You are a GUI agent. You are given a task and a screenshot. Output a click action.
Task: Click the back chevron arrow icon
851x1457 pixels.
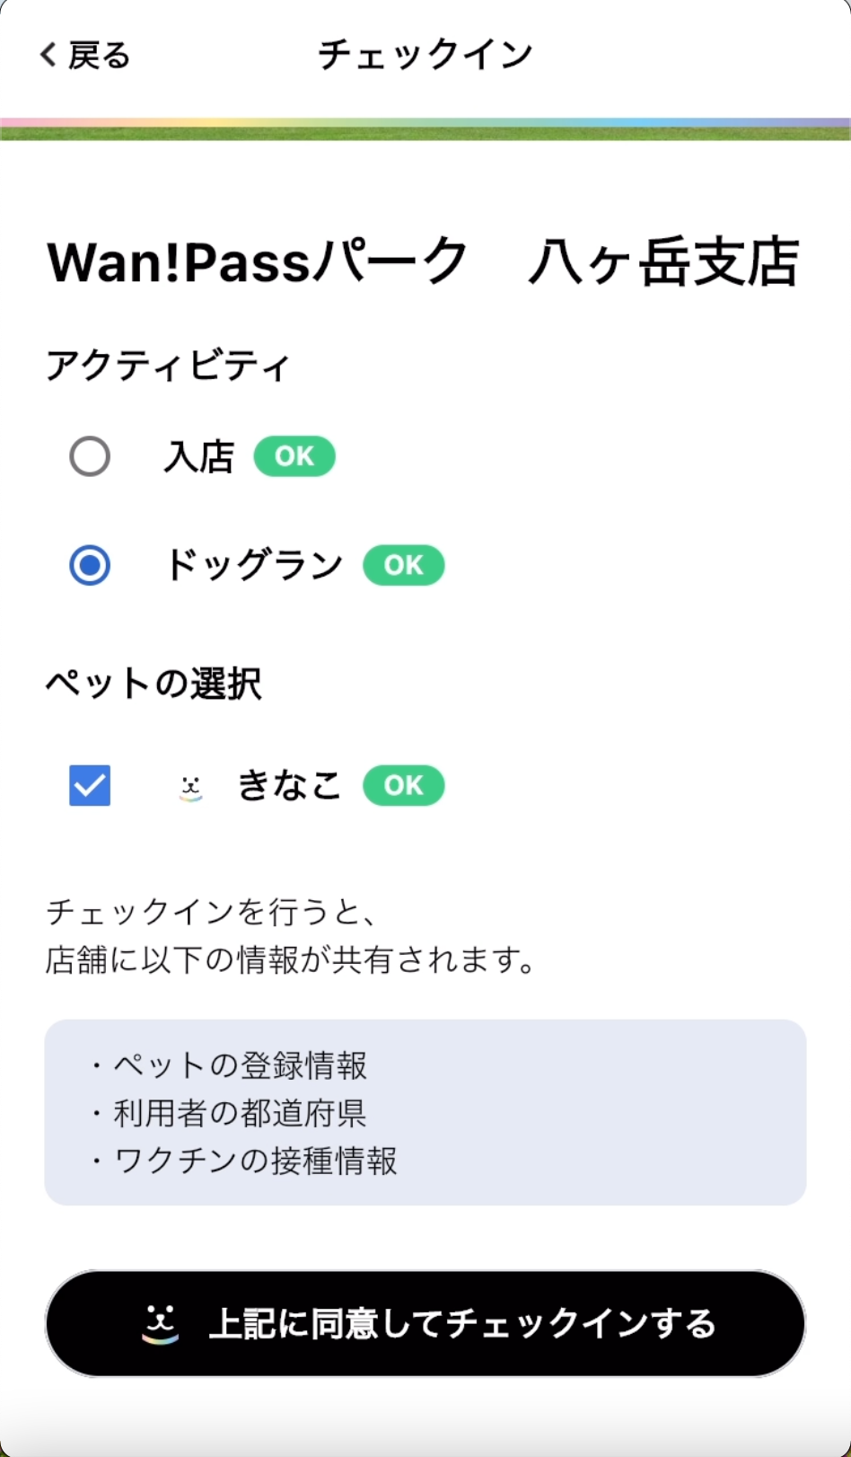click(x=48, y=55)
